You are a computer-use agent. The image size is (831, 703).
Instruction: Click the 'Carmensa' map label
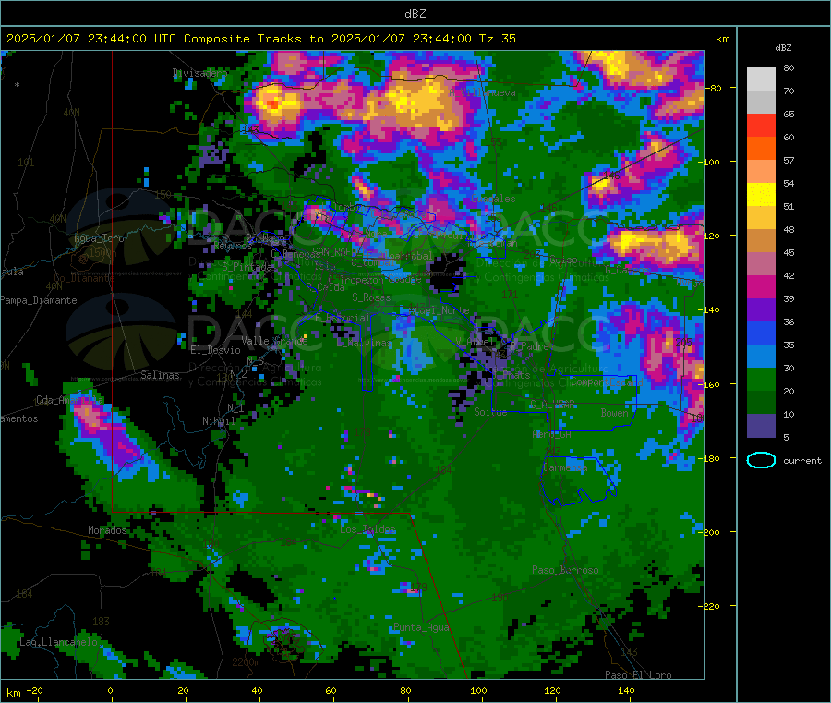pyautogui.click(x=565, y=467)
